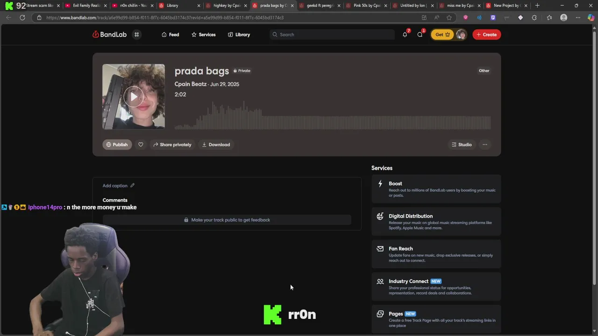Open the chat messages icon
598x336 pixels.
420,35
